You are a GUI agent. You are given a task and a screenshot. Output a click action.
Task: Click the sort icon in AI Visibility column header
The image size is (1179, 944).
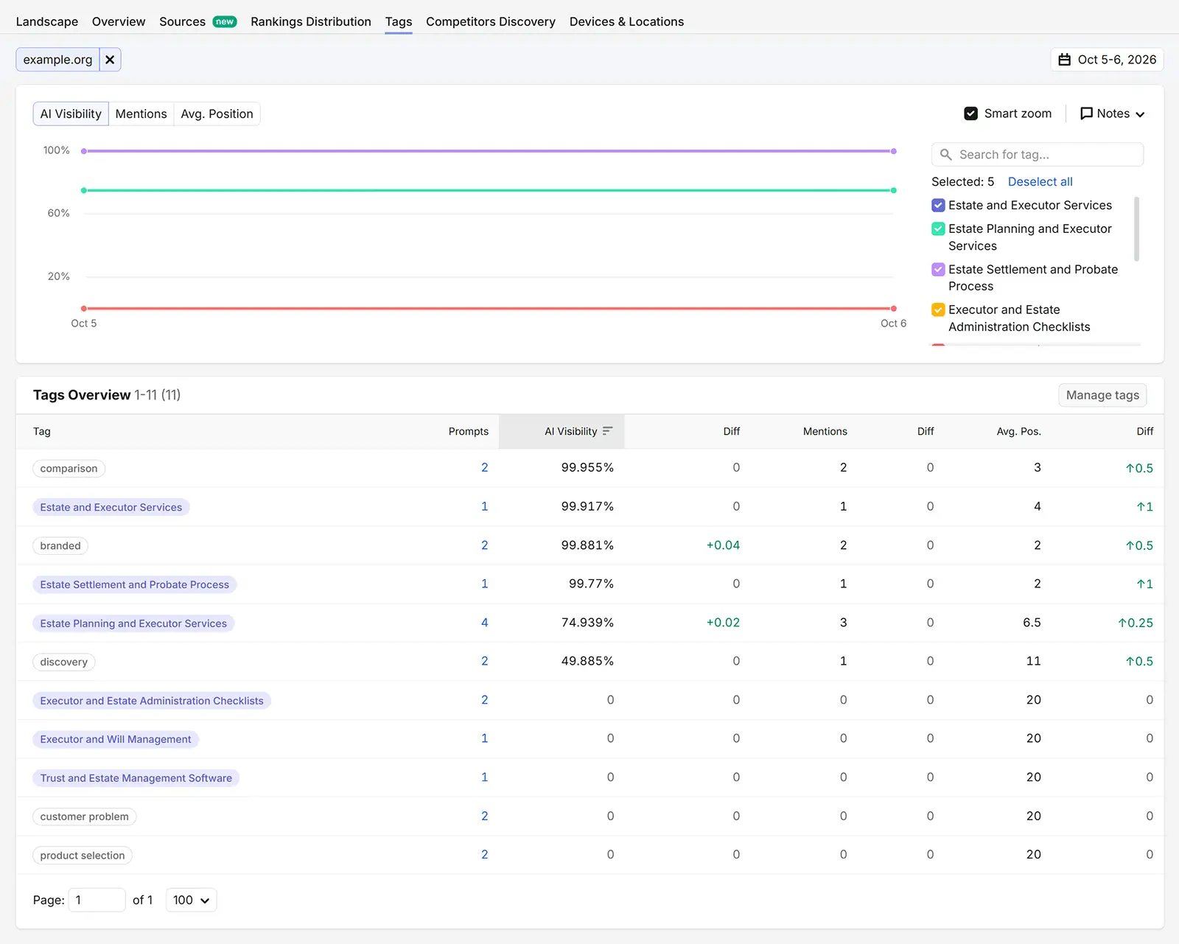(607, 431)
